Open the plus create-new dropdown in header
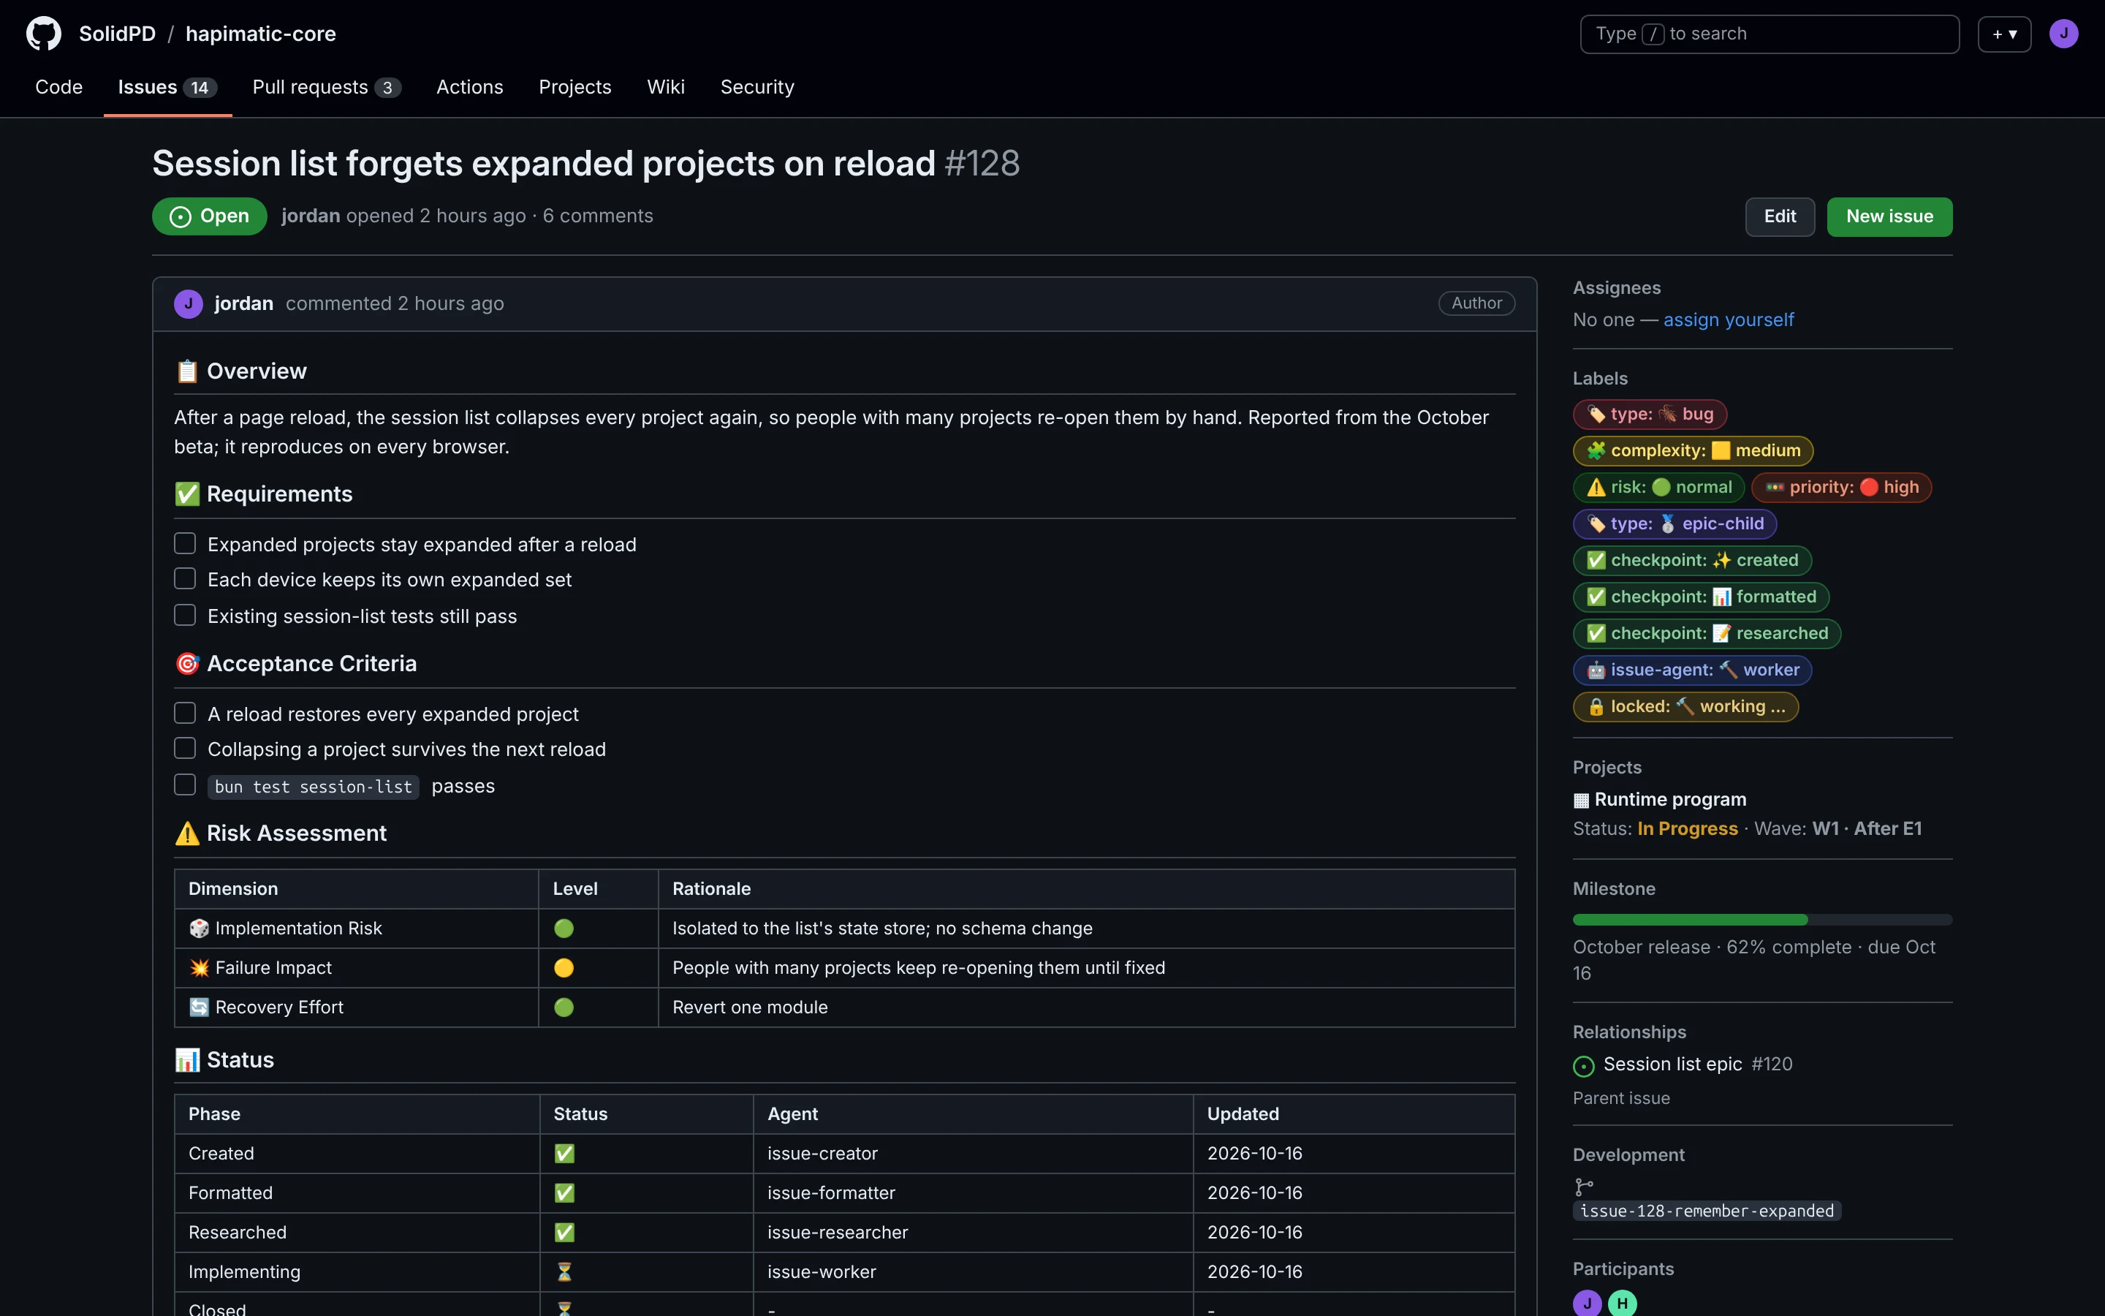 pos(2004,34)
